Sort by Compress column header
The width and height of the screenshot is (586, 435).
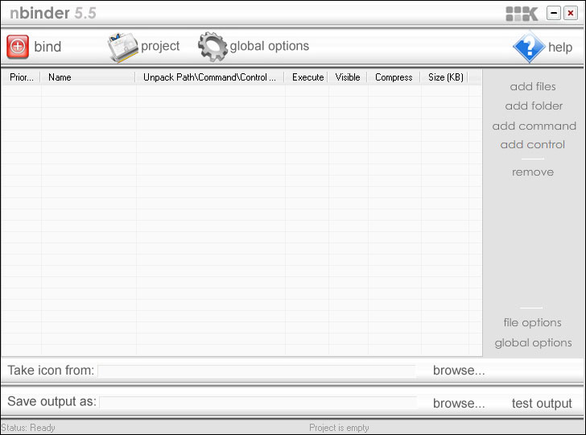394,77
